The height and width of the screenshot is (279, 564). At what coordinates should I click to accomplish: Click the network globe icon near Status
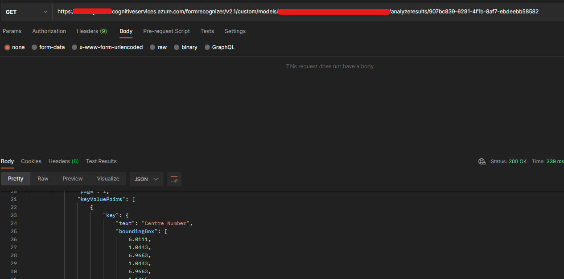pos(482,161)
